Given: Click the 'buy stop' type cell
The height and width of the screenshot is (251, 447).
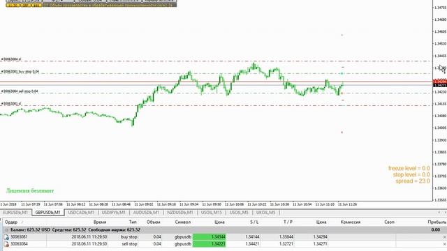Looking at the screenshot, I should tap(129, 237).
